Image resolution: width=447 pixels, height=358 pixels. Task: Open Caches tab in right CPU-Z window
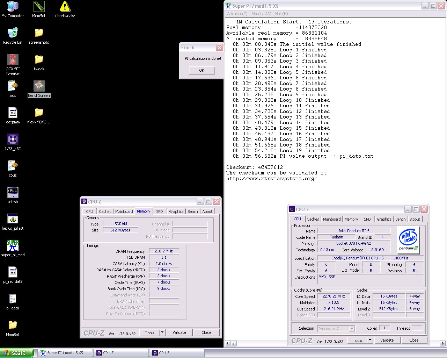pyautogui.click(x=313, y=219)
